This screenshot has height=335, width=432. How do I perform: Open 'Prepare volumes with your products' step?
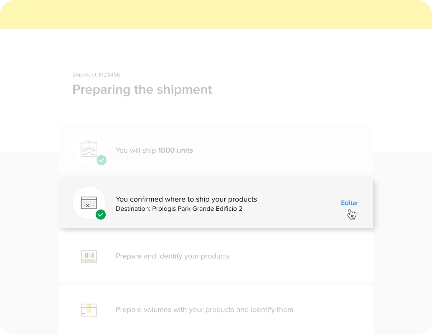(216, 310)
